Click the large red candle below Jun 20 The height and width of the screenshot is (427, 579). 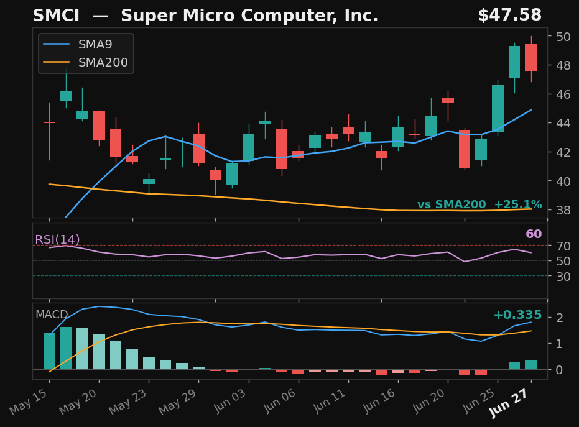(x=465, y=149)
